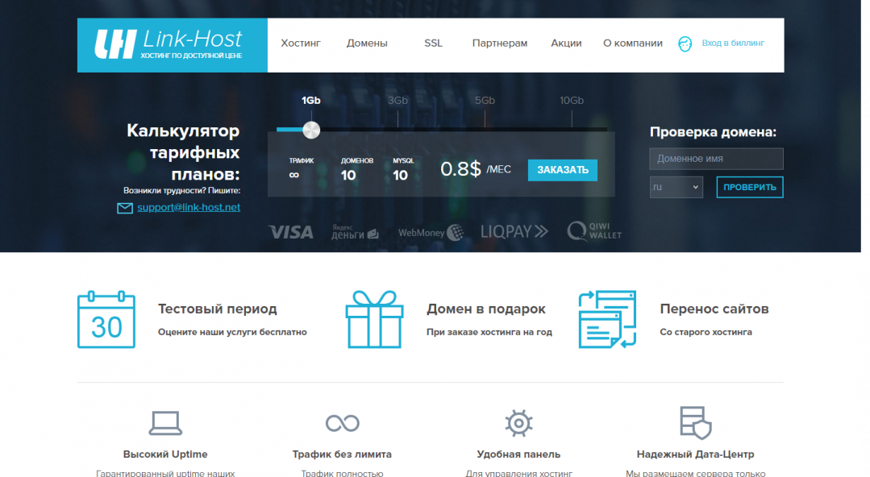Open the Домены menu item
This screenshot has width=870, height=477.
point(367,44)
